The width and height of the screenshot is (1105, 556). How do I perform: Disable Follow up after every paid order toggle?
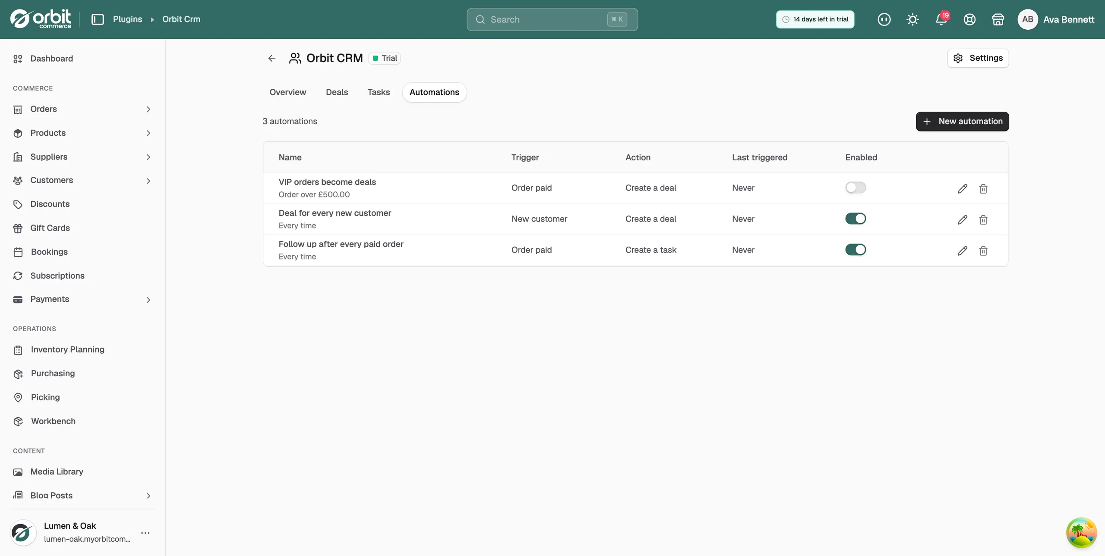tap(856, 250)
